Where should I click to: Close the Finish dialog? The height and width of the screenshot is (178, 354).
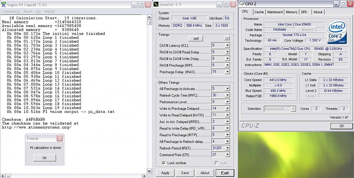click(59, 138)
